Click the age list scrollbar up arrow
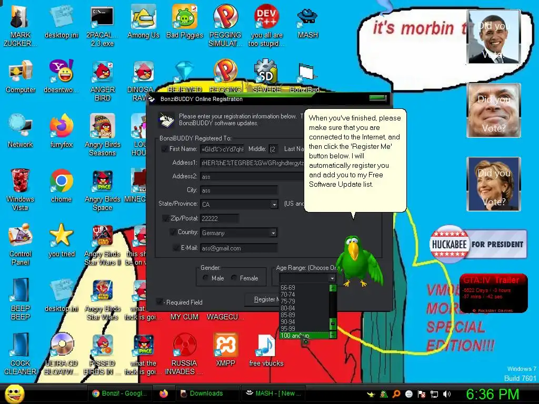539x404 pixels. pyautogui.click(x=333, y=288)
